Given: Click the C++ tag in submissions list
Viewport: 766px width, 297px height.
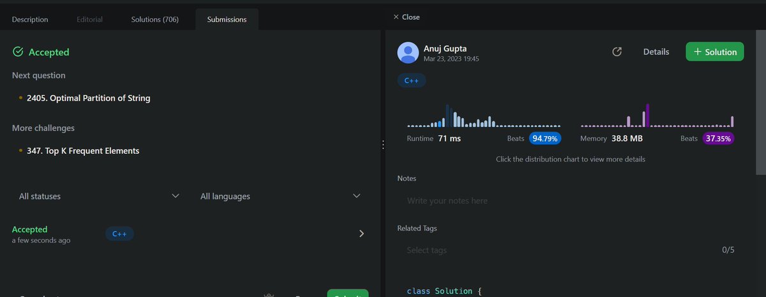Looking at the screenshot, I should [119, 234].
